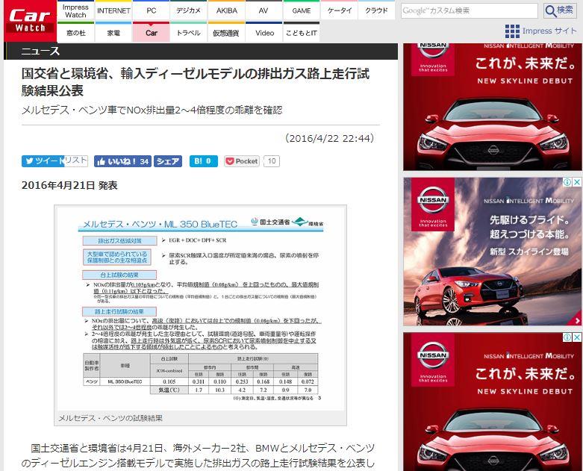Click the Pocket count 10 bubble
Screen dimensions: 583x471
point(272,161)
